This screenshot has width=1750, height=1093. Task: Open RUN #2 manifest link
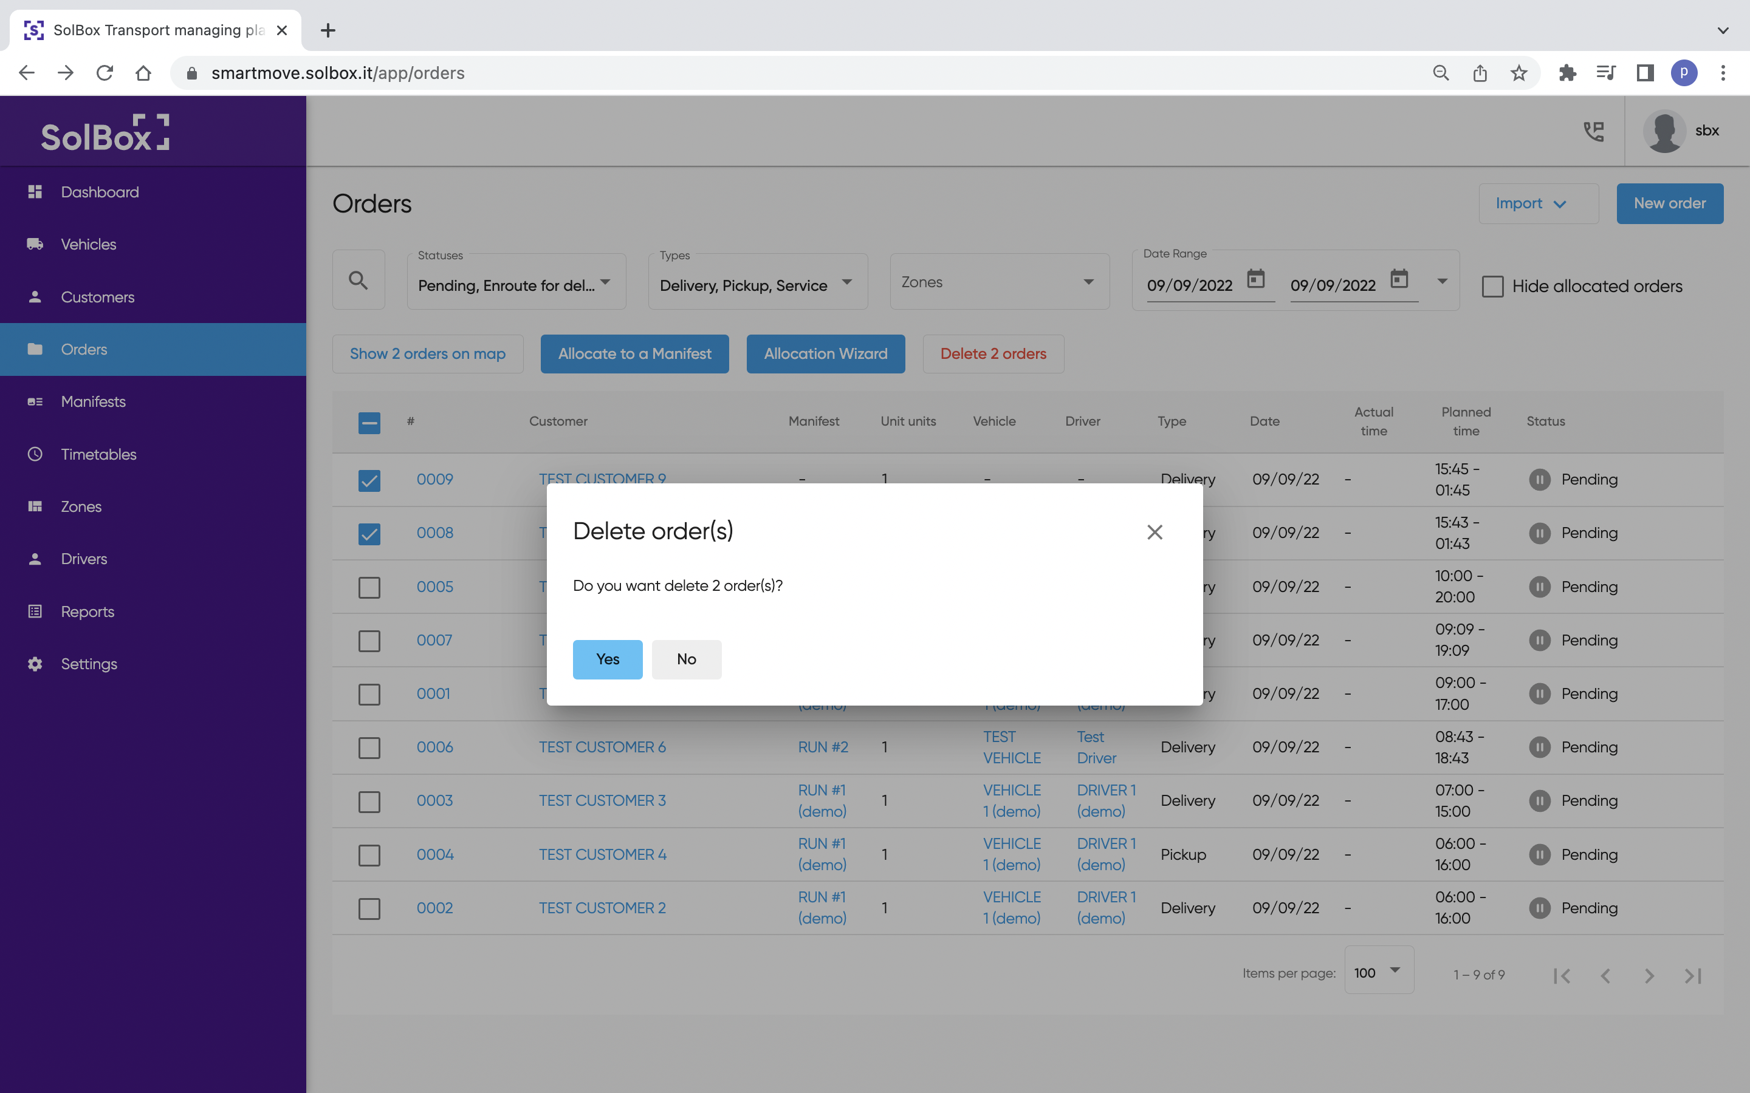click(823, 747)
